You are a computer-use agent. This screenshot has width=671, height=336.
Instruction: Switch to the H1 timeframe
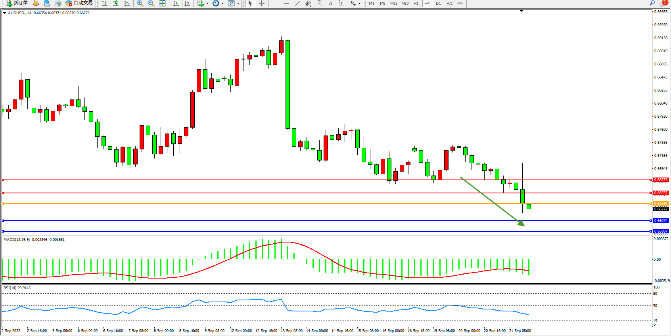pos(416,3)
